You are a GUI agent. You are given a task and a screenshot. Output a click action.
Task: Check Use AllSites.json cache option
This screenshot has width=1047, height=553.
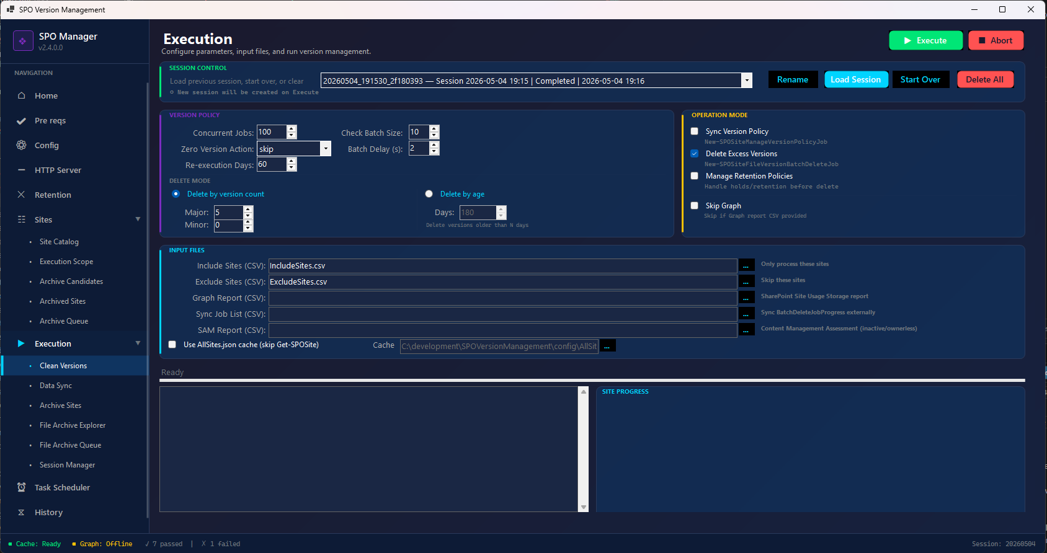point(172,345)
